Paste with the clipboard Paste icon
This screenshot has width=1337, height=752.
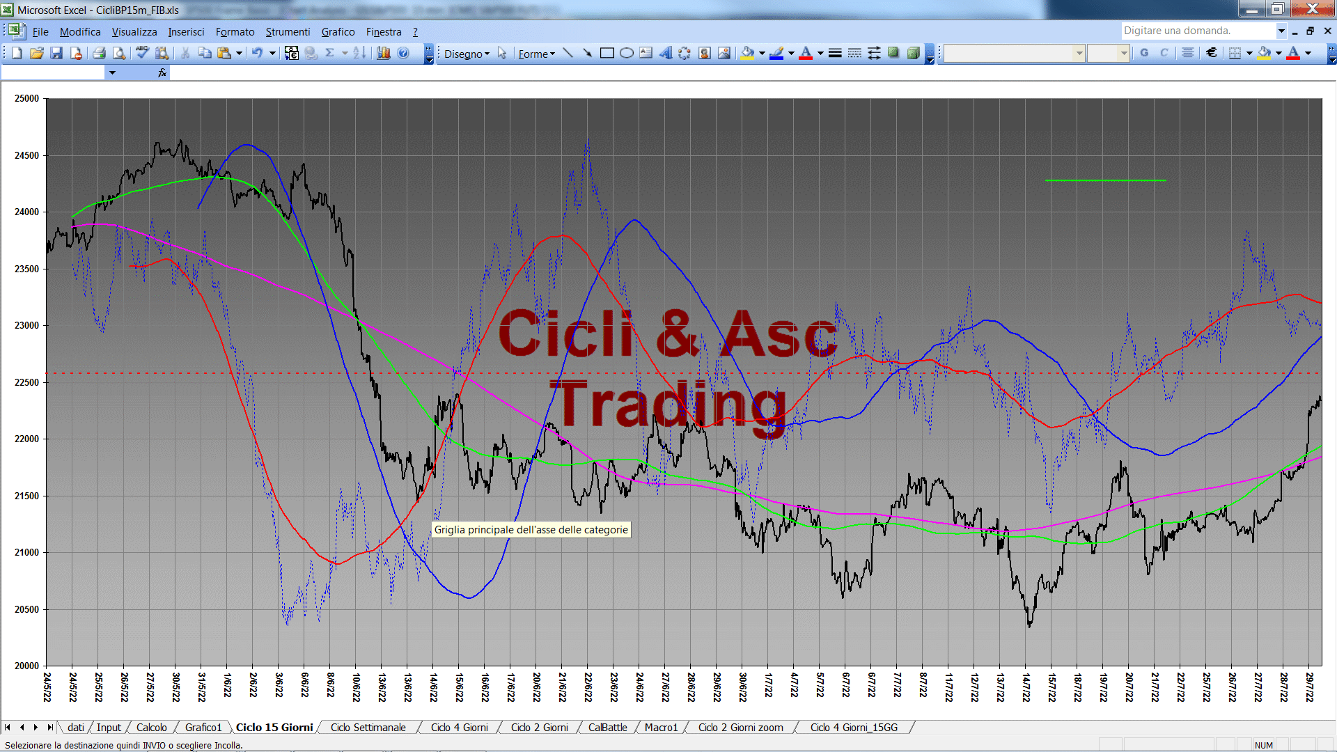point(224,53)
